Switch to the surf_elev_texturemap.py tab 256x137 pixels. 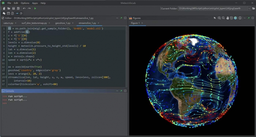pos(34,23)
